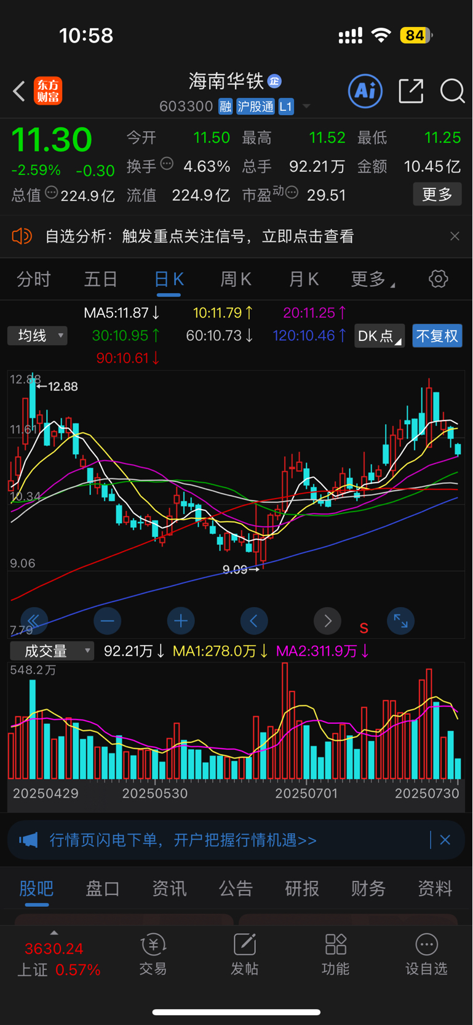473x1025 pixels.
Task: Switch to the 财务 tab
Action: [x=368, y=888]
